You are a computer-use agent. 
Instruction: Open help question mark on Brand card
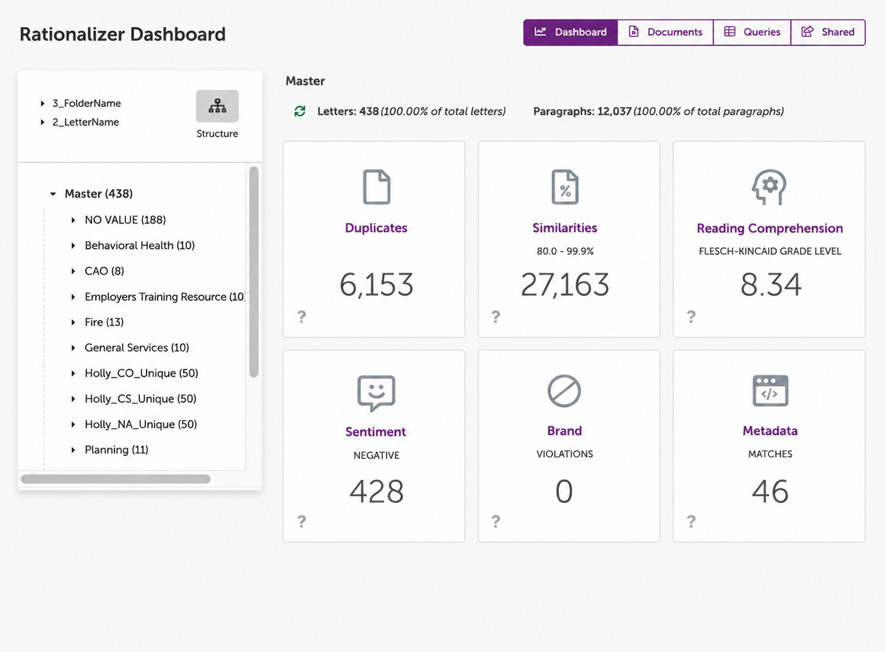pyautogui.click(x=496, y=521)
